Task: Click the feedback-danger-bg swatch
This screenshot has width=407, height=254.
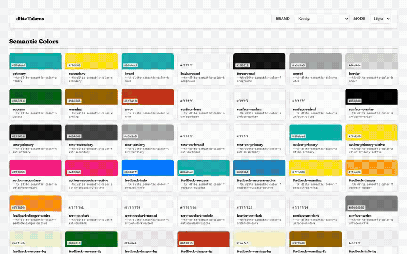Action: 147,238
